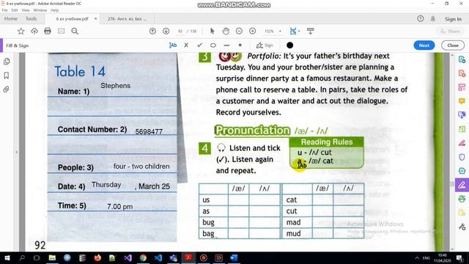Screen dimensions: 469x264
Task: Activate the hand pan tool
Action: pos(226,31)
